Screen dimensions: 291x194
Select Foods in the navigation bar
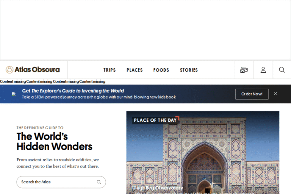coord(161,70)
